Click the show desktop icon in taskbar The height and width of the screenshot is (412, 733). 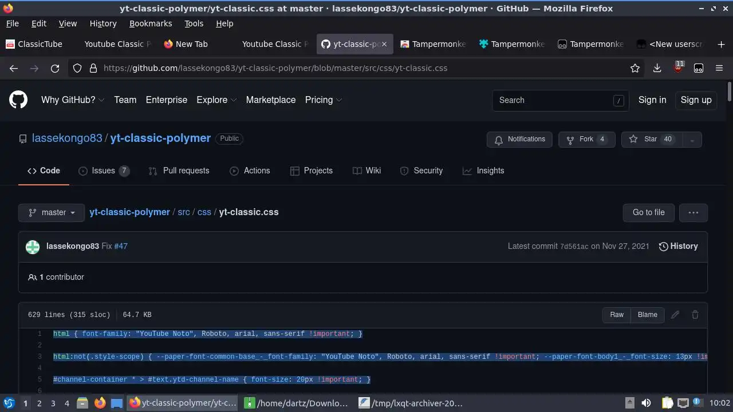pyautogui.click(x=117, y=403)
